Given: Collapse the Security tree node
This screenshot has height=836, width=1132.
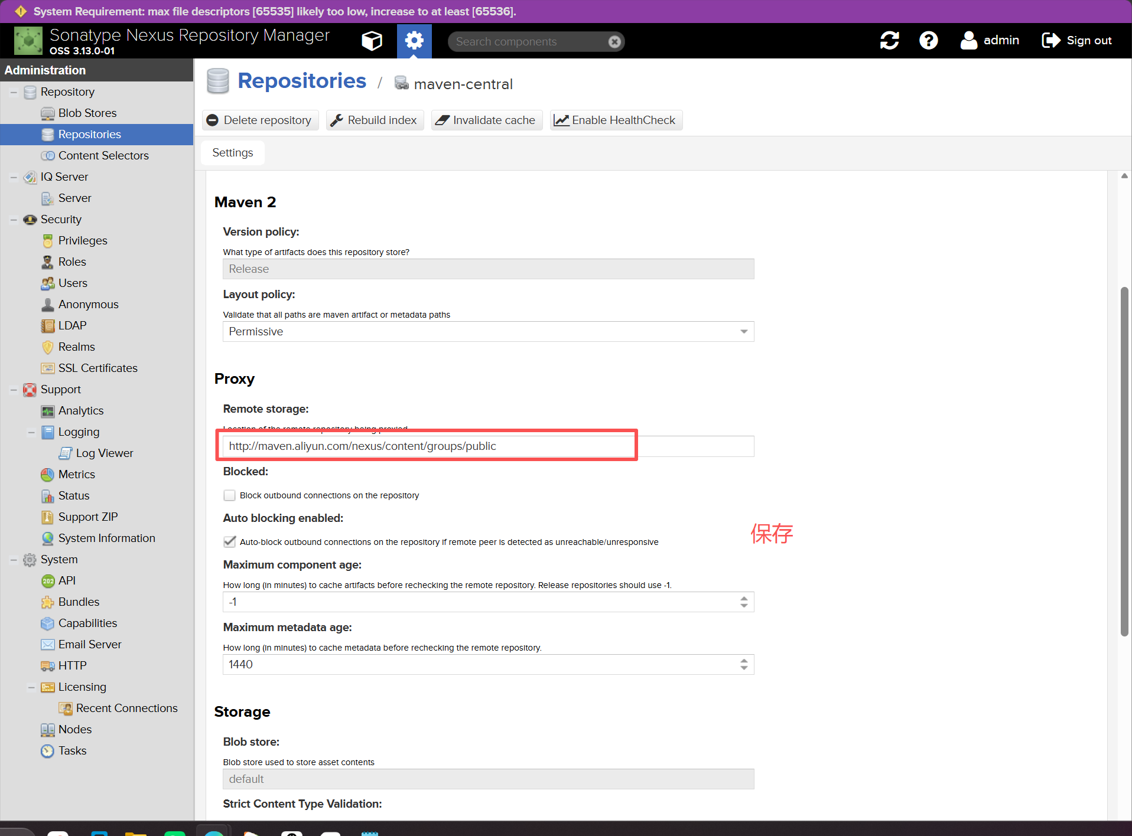Looking at the screenshot, I should coord(14,220).
